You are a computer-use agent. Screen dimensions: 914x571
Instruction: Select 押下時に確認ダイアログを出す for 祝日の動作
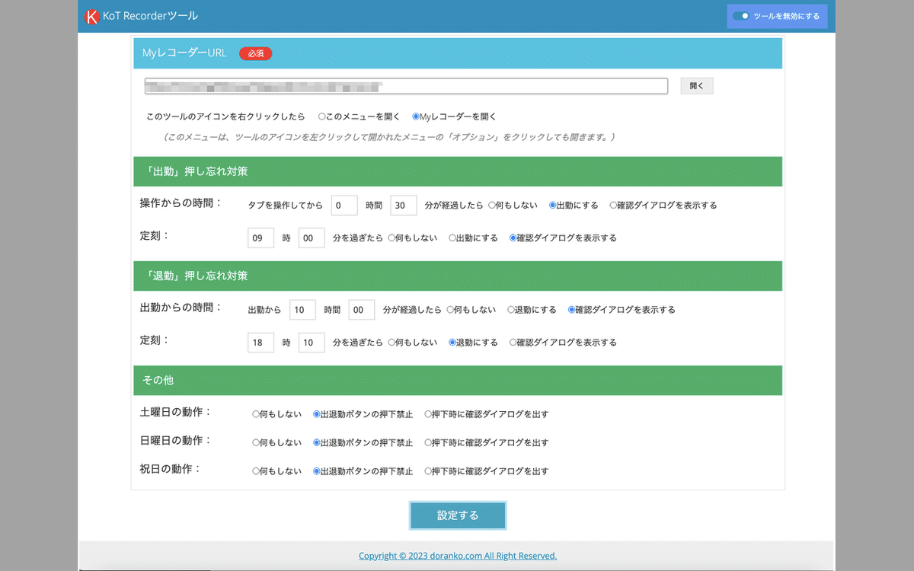[x=428, y=471]
